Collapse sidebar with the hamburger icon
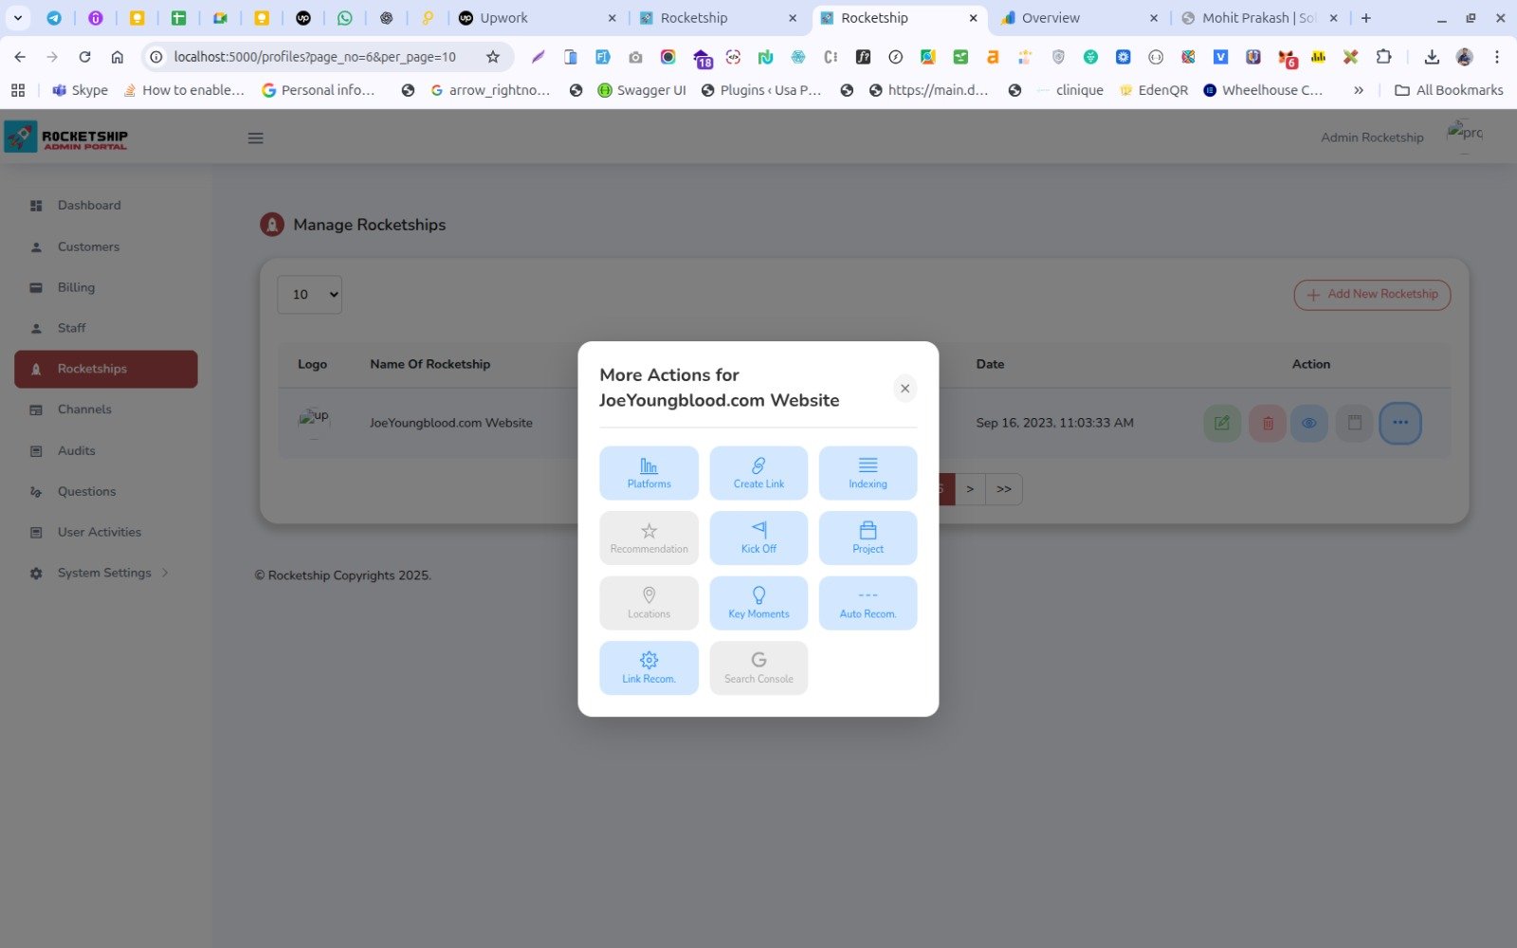Viewport: 1517px width, 948px height. (255, 138)
